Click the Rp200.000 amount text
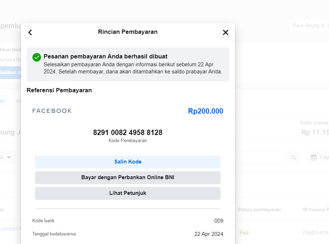 pos(205,111)
